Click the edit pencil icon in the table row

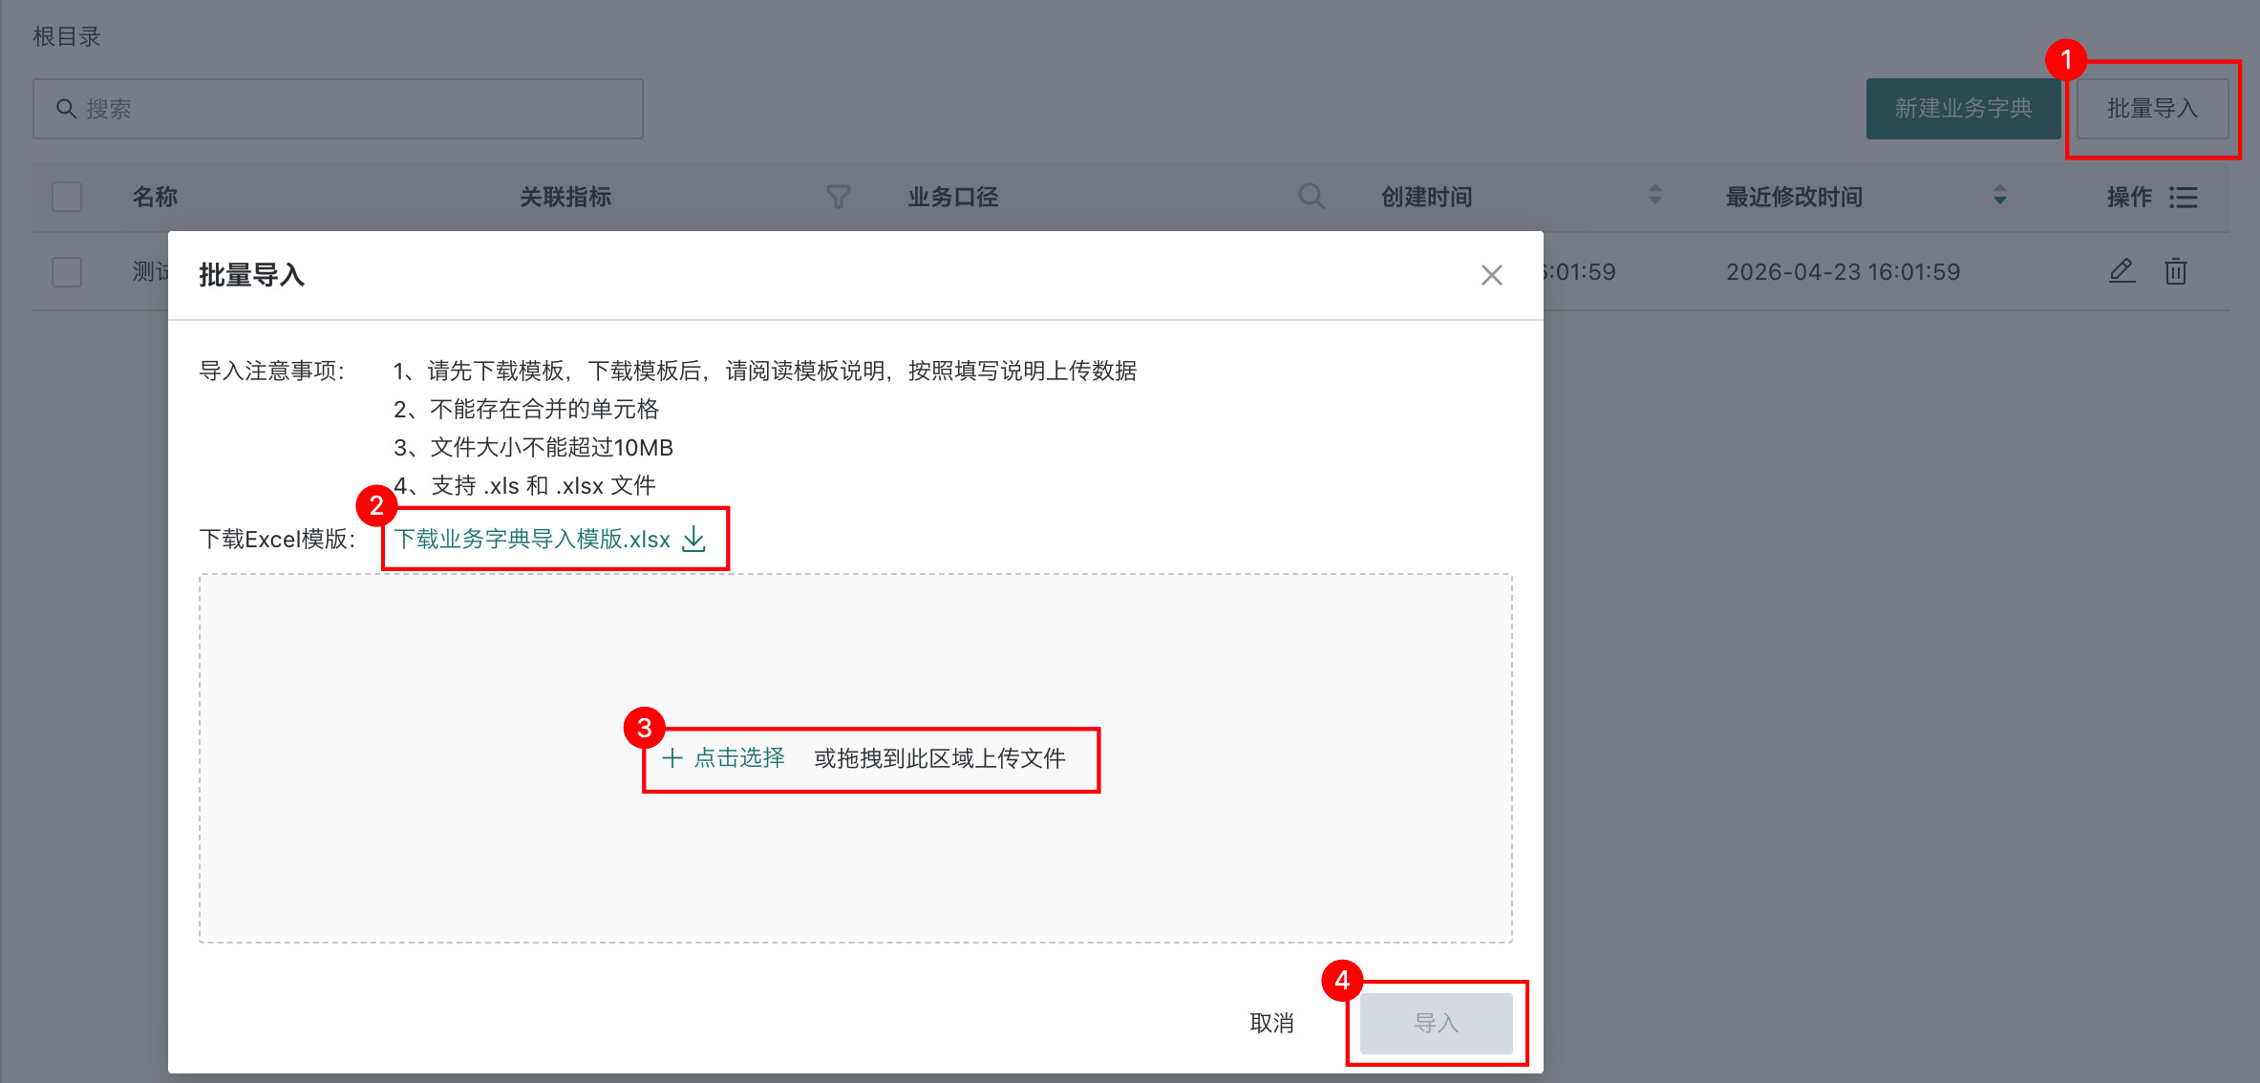2121,271
